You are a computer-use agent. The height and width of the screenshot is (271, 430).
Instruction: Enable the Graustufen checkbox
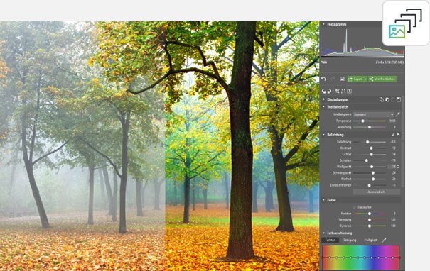(355, 207)
